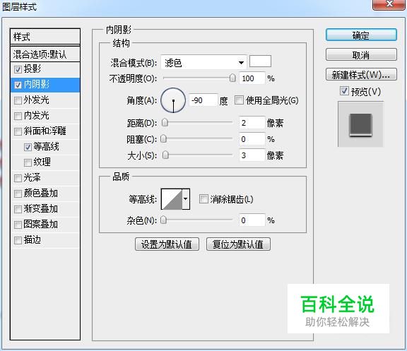Open the 等高线 picker dropdown arrow
The image size is (407, 351).
coord(186,199)
